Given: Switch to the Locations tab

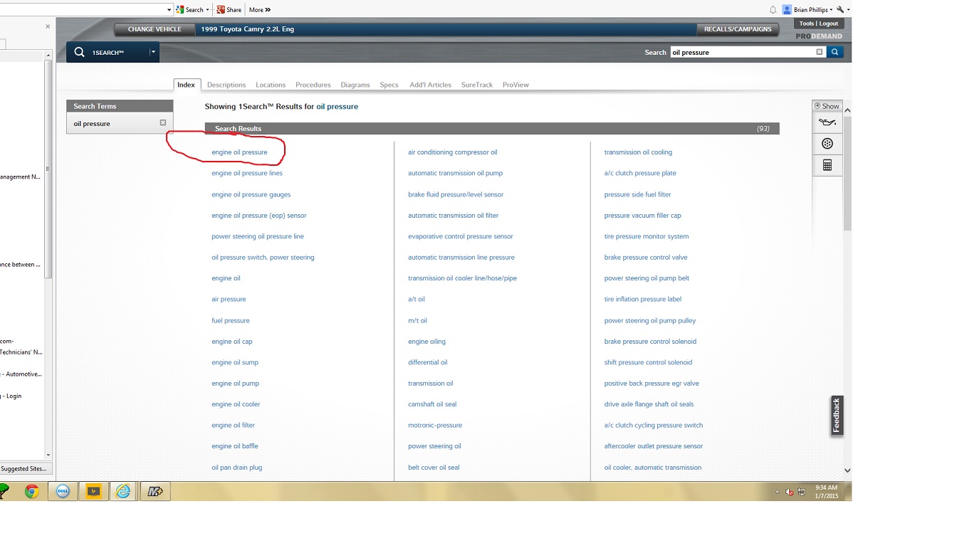Looking at the screenshot, I should click(271, 85).
